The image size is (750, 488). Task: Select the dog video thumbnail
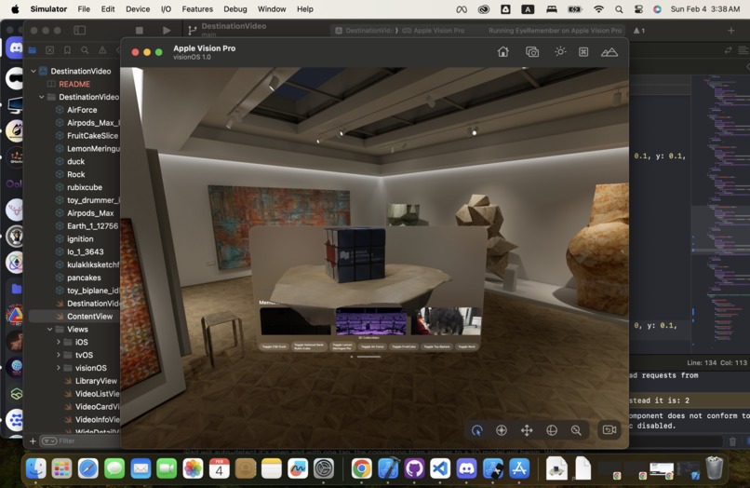[447, 321]
